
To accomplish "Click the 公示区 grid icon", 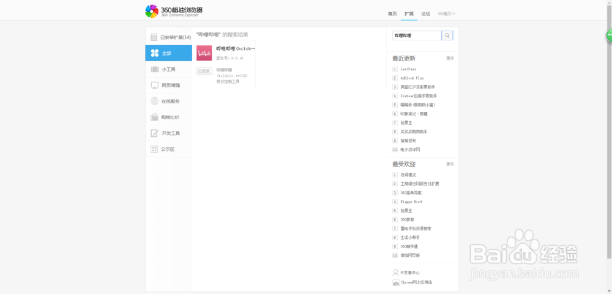I will [x=154, y=149].
